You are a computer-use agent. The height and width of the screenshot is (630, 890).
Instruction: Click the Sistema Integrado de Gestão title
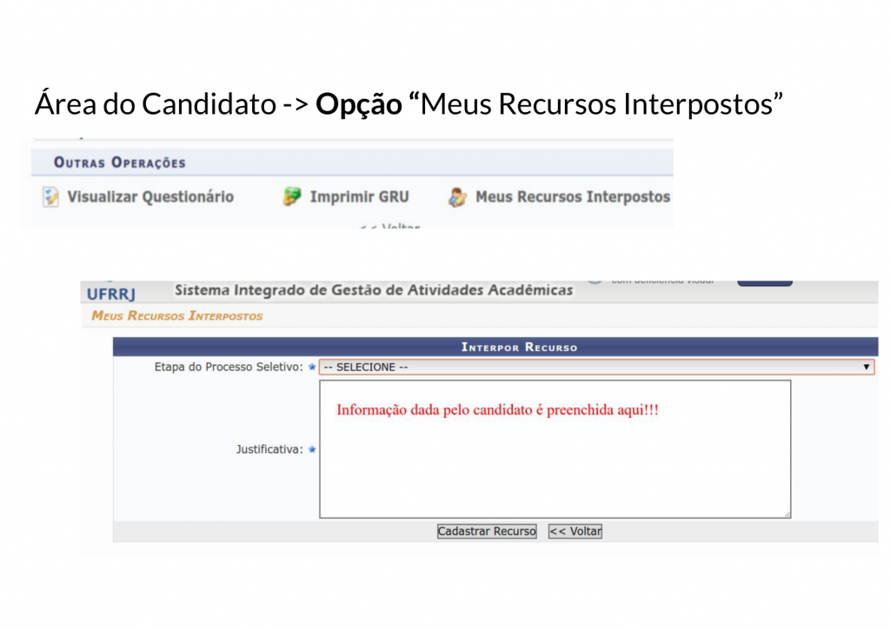pos(374,290)
